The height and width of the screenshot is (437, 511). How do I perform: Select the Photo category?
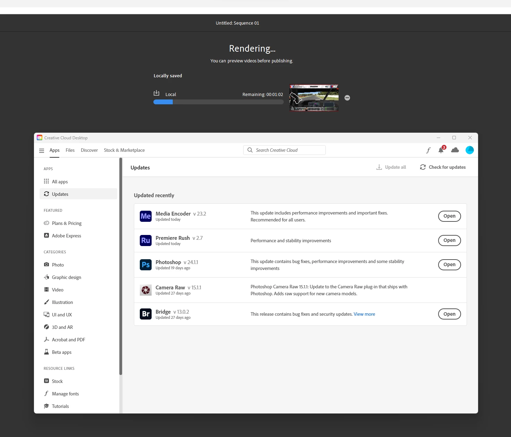[78, 265]
